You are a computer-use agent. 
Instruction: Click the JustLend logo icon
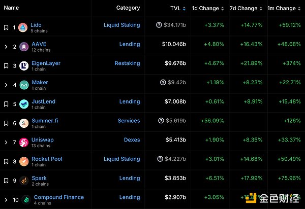(24, 104)
